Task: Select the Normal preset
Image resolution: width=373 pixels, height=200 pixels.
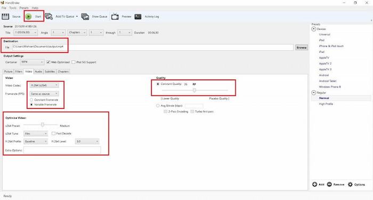Action: [x=324, y=98]
